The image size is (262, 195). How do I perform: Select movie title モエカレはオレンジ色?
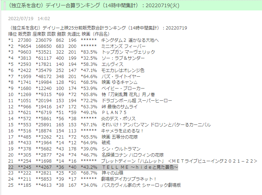123,71
